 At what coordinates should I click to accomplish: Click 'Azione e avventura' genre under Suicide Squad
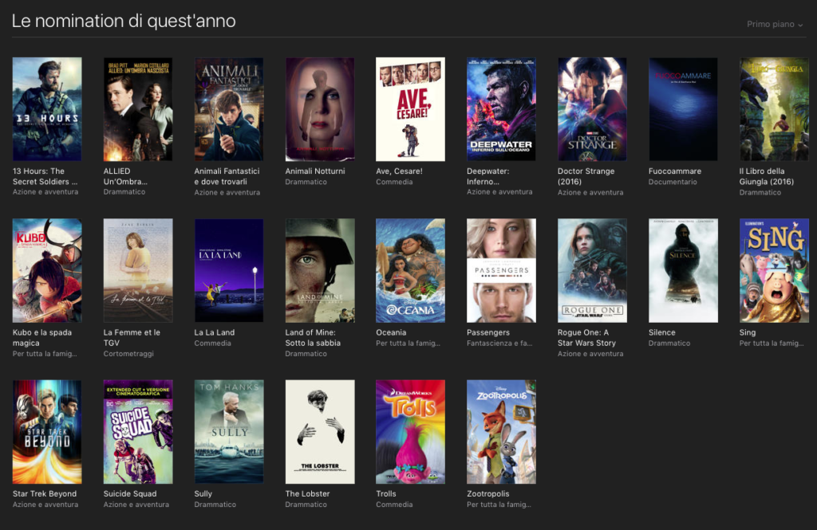pos(136,504)
